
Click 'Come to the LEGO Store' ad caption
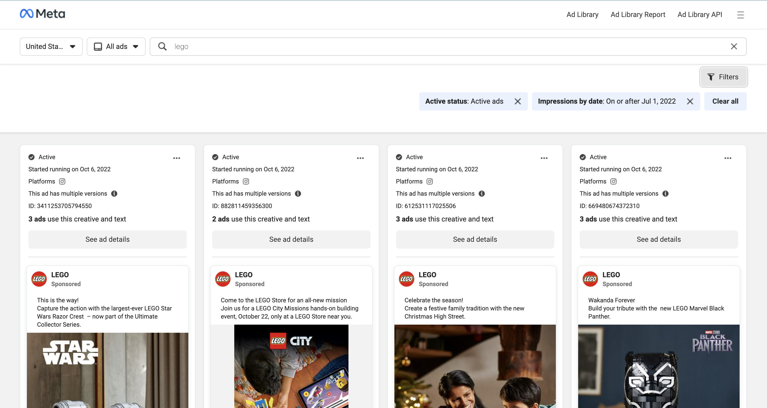pos(284,300)
